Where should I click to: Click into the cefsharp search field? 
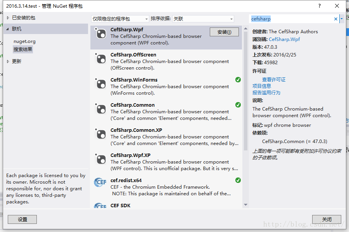(x=292, y=19)
